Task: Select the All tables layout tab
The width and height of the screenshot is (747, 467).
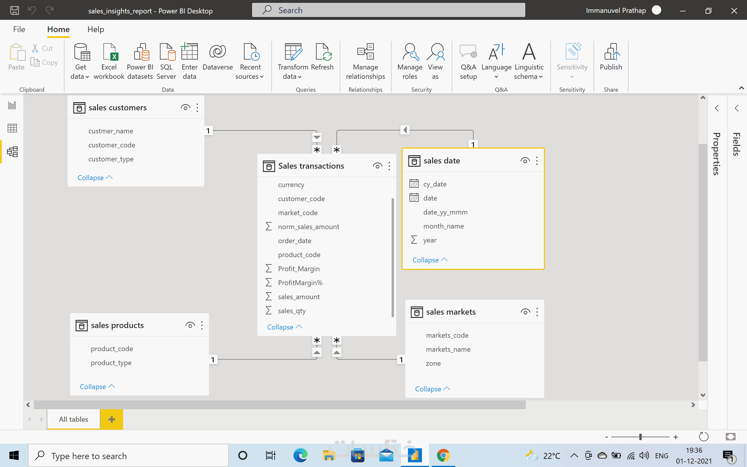Action: pos(74,419)
